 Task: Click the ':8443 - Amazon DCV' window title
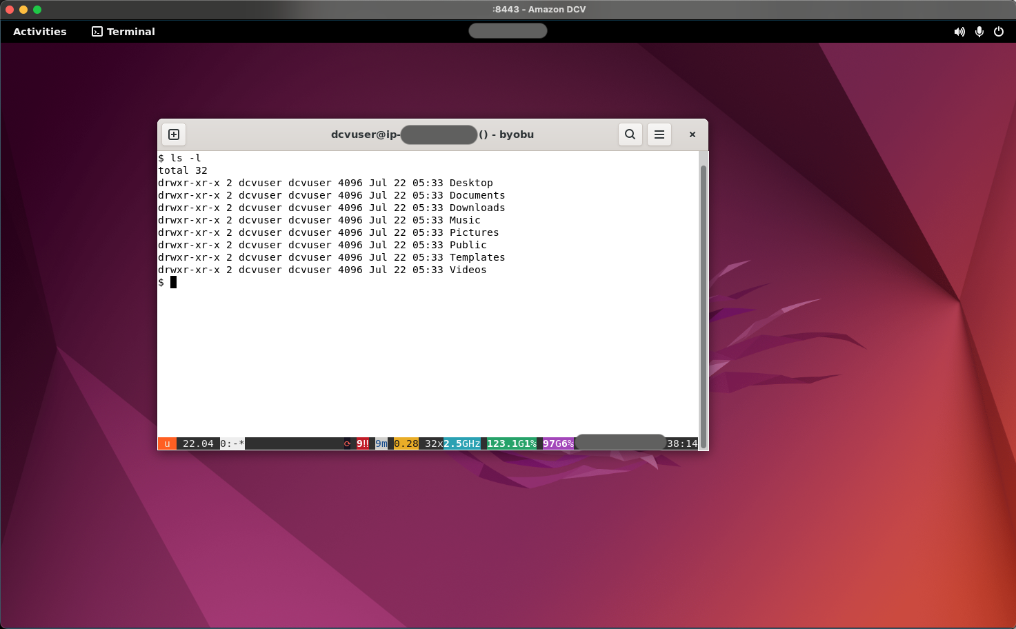coord(539,10)
